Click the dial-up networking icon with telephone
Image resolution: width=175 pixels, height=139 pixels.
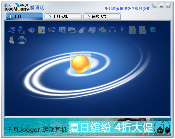pyautogui.click(x=22, y=30)
